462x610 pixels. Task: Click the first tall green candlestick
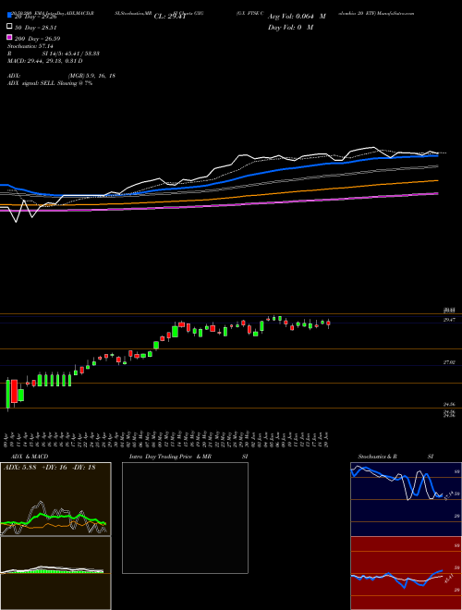(7, 395)
